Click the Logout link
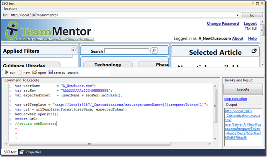The height and width of the screenshot is (157, 267). [250, 23]
